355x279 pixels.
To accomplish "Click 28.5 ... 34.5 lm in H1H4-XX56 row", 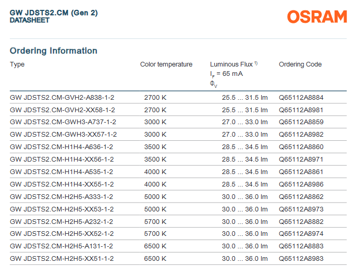I will pos(244,160).
